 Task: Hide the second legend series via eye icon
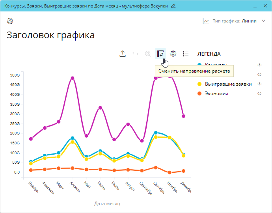point(259,74)
